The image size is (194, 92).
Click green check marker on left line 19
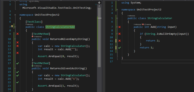18,72
